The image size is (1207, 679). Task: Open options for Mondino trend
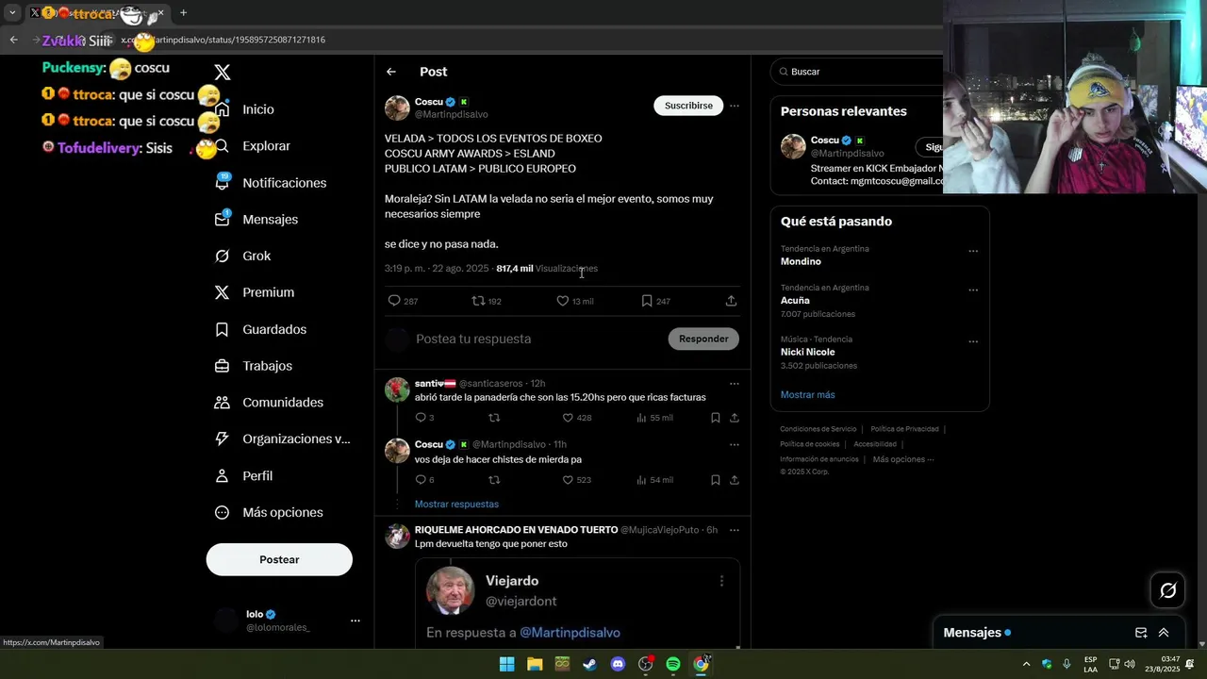point(973,251)
